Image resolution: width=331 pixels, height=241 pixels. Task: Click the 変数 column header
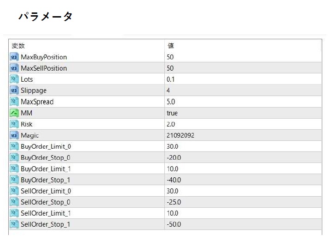[x=18, y=46]
